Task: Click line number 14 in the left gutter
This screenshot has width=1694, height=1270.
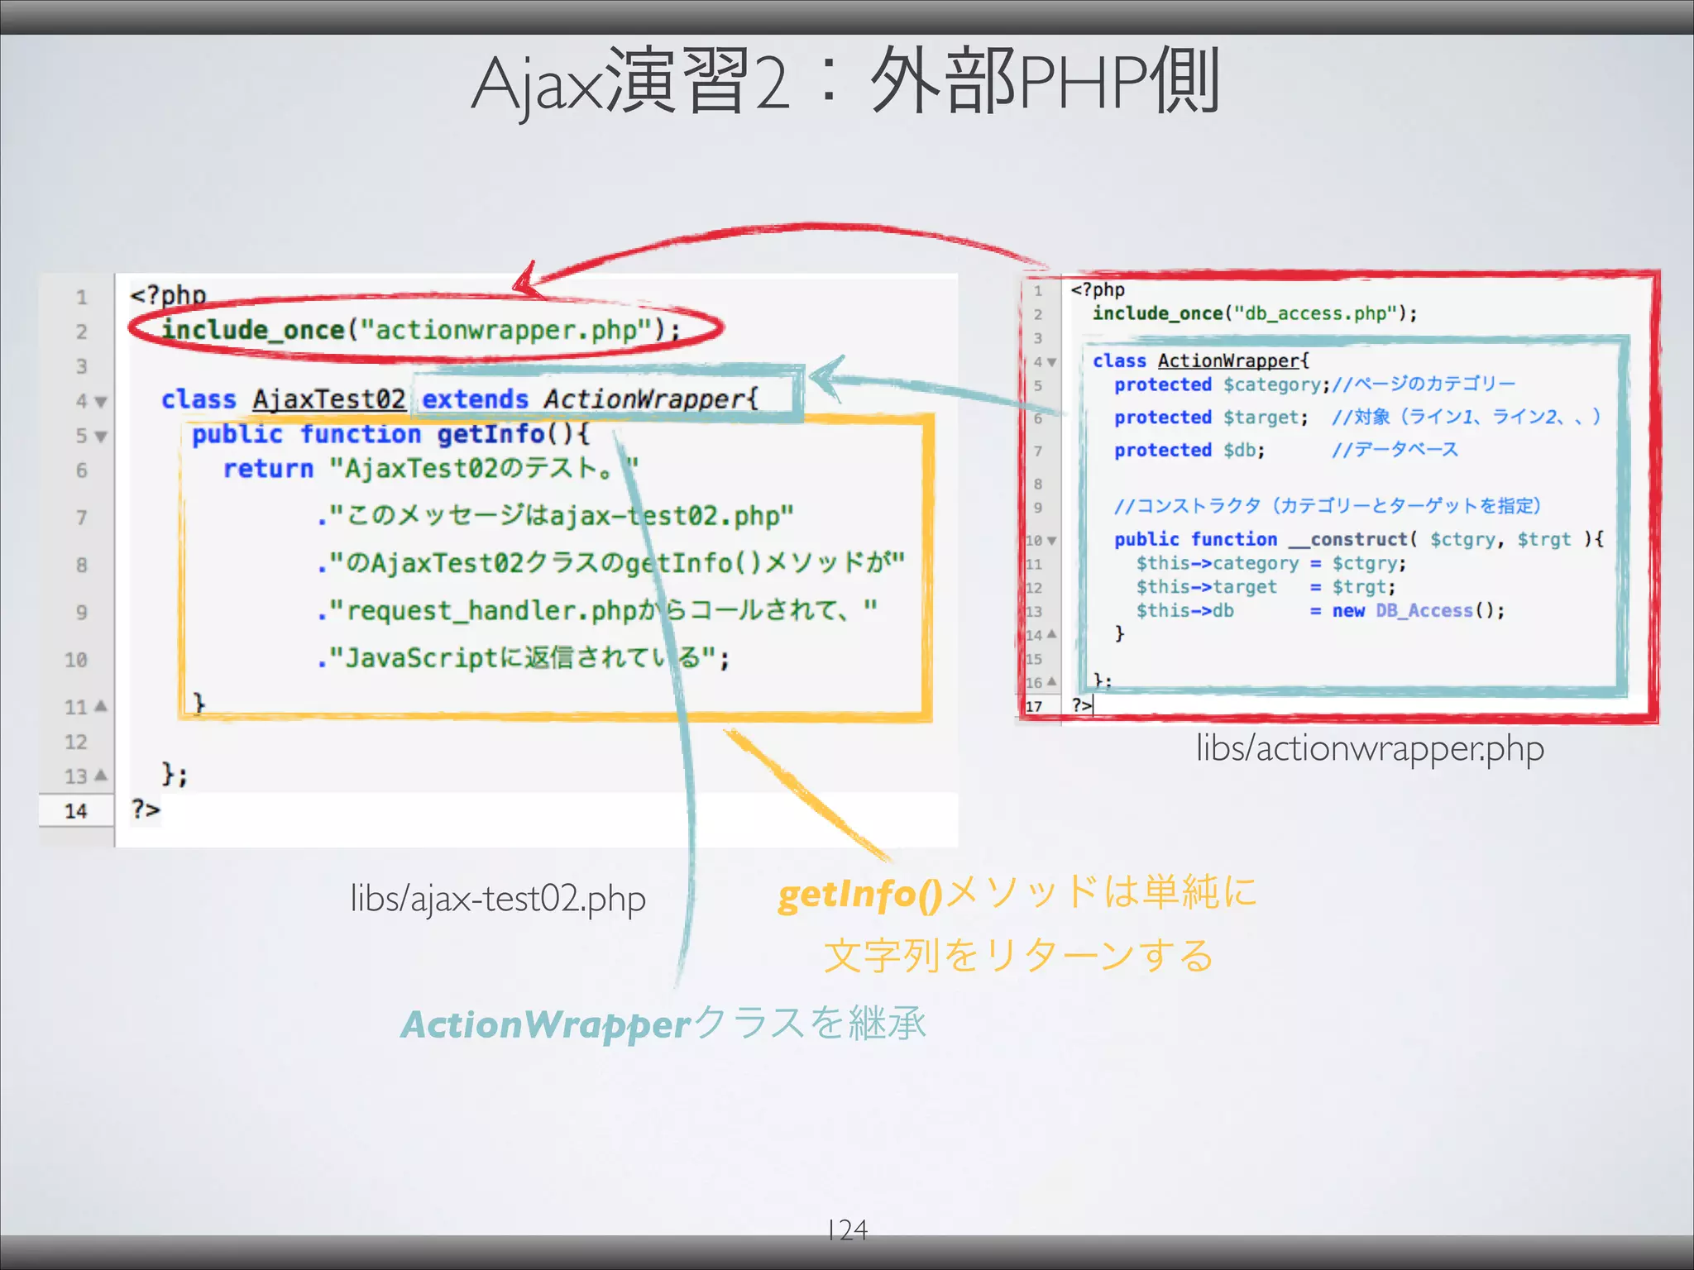Action: coord(76,811)
